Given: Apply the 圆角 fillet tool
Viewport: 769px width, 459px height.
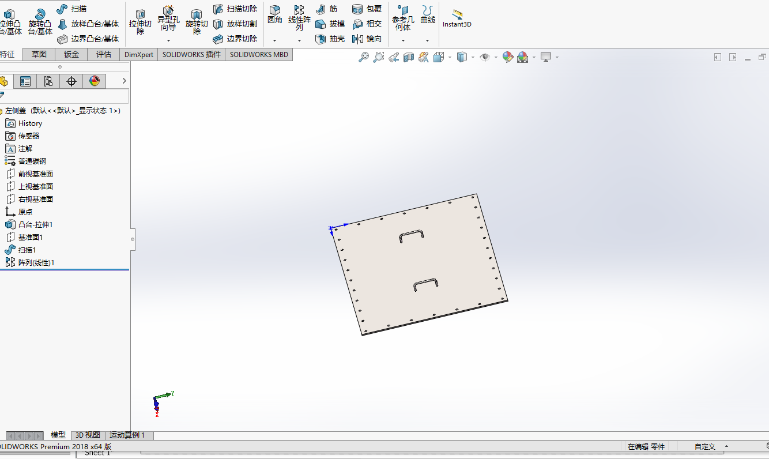Looking at the screenshot, I should (275, 15).
